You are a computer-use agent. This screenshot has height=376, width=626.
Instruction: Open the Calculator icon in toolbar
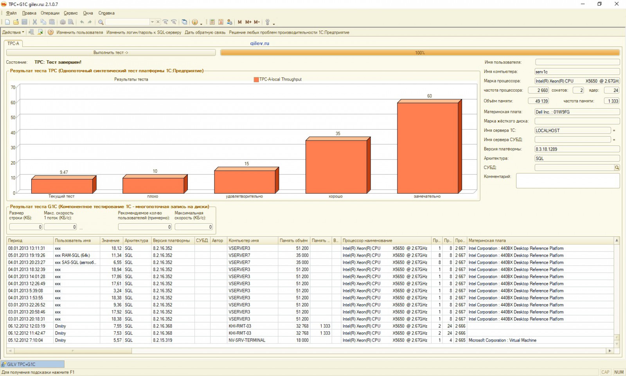pyautogui.click(x=212, y=22)
